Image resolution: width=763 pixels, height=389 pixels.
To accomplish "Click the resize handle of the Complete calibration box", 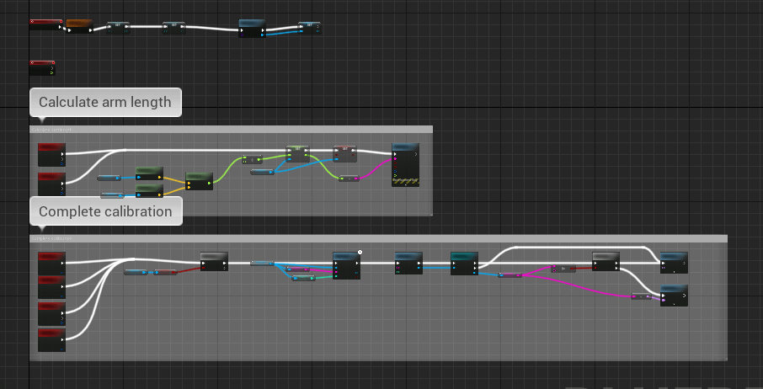I will click(x=724, y=359).
